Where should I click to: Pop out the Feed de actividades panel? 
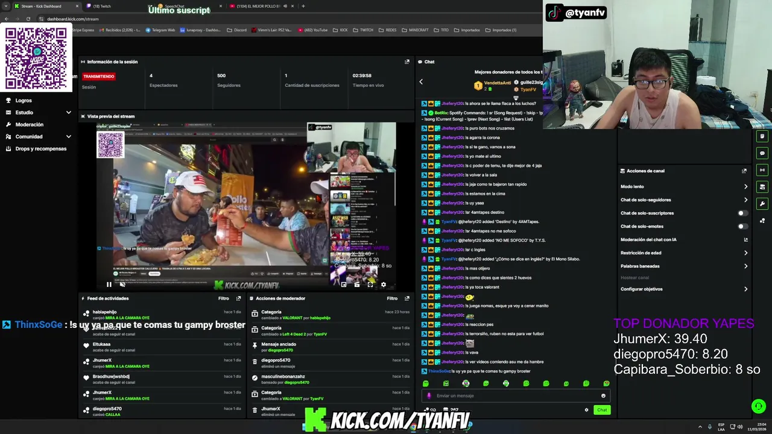238,298
